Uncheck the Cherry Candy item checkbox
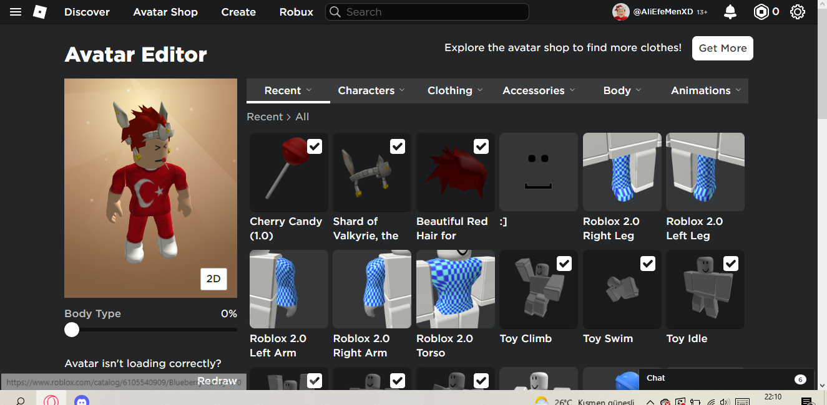This screenshot has height=405, width=827. click(x=315, y=146)
